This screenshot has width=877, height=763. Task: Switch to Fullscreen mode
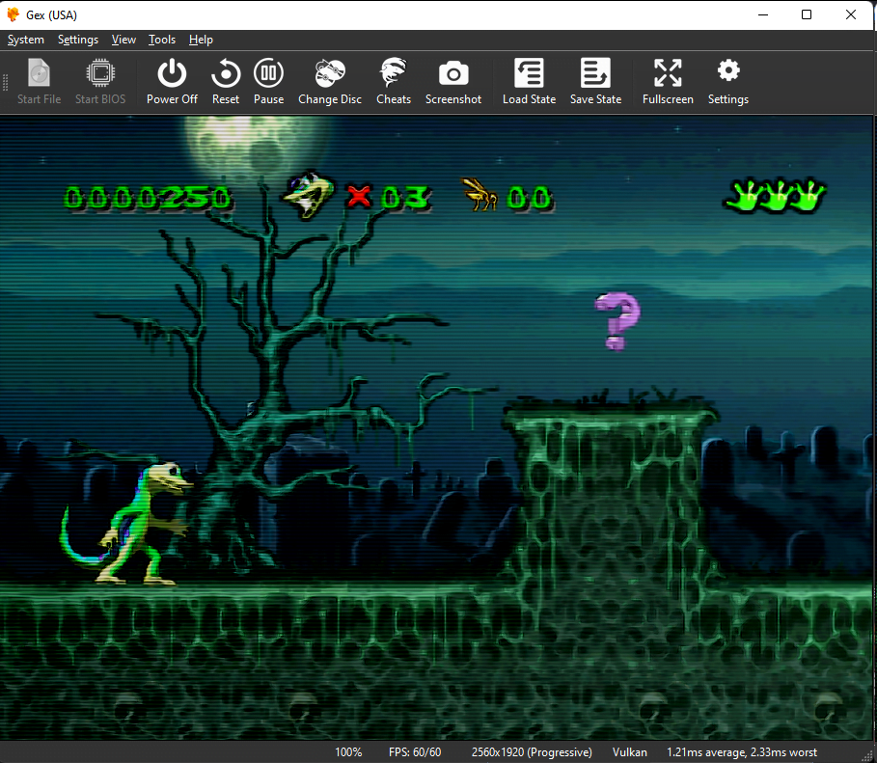[x=668, y=82]
